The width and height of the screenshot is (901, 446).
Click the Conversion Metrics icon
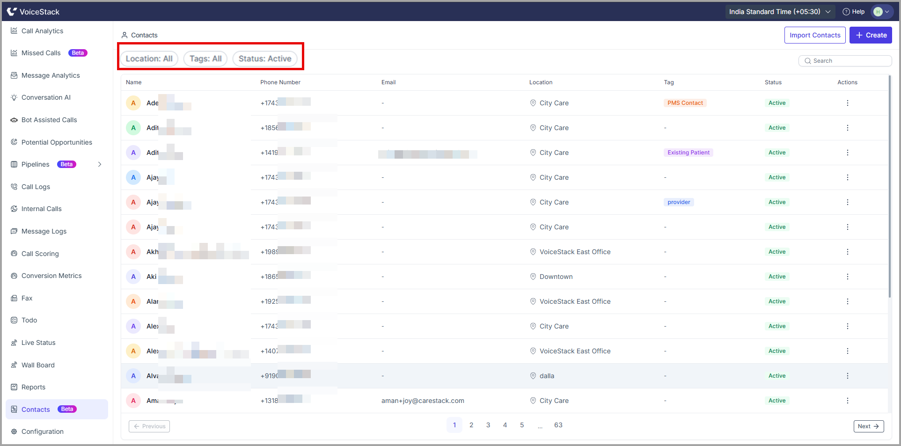click(14, 276)
